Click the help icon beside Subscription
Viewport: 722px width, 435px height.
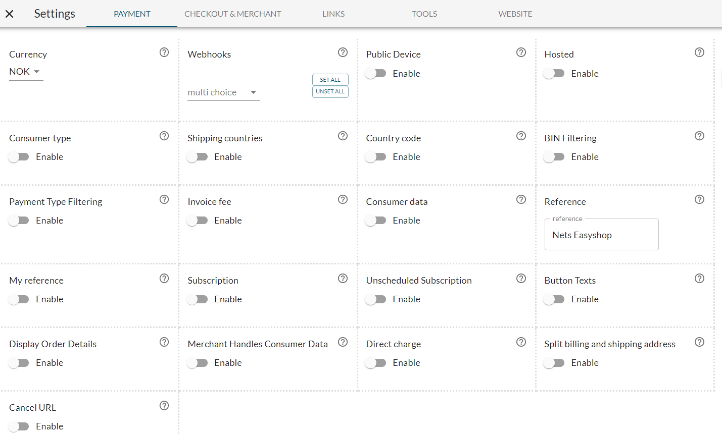point(343,279)
